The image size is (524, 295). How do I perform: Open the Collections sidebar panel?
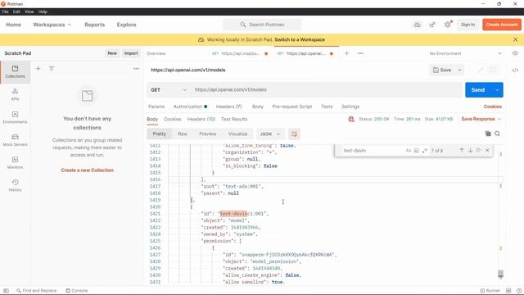[15, 71]
